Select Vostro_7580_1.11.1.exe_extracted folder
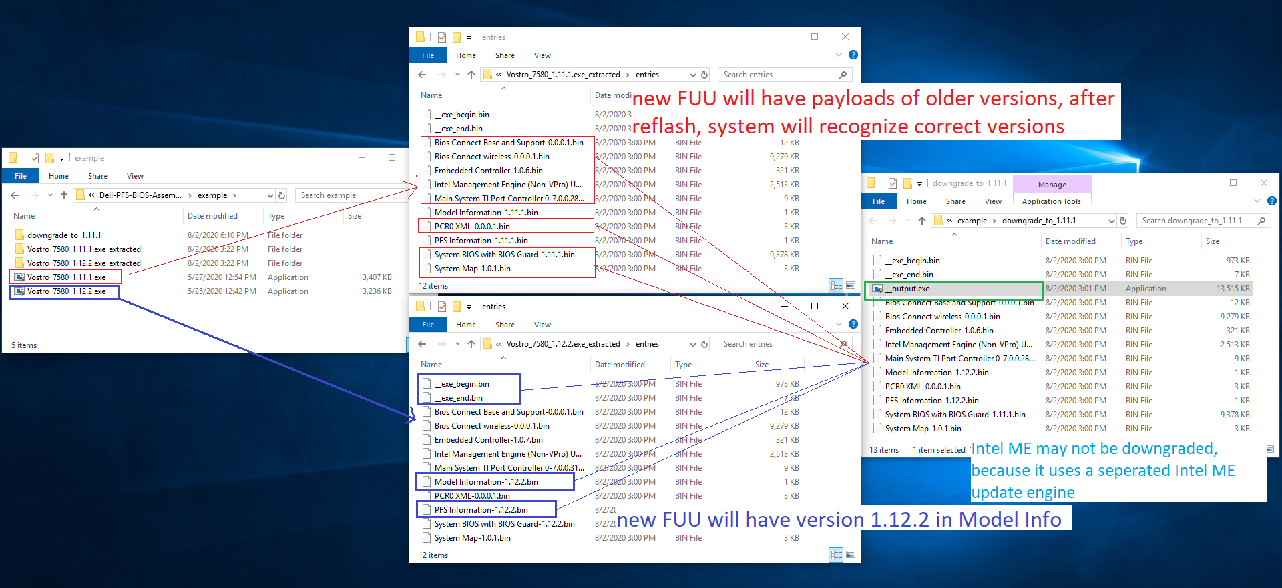Screen dimensions: 1282x588 83,249
